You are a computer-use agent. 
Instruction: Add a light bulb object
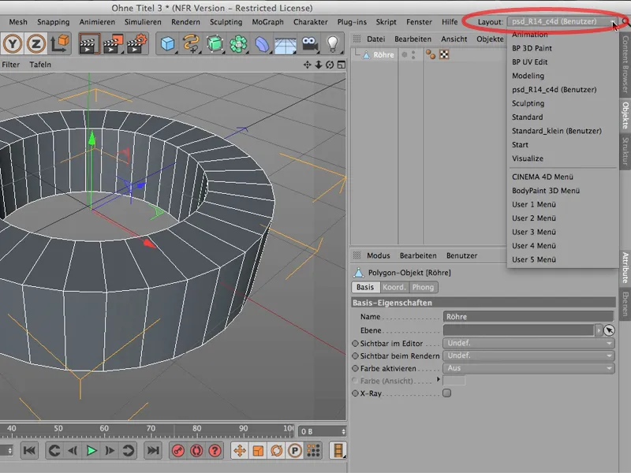pyautogui.click(x=332, y=44)
